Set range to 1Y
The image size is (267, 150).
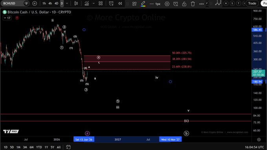(x=46, y=147)
